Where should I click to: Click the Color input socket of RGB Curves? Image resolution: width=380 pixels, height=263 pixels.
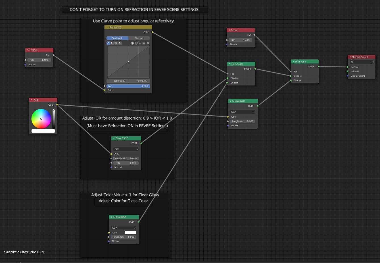coord(104,90)
